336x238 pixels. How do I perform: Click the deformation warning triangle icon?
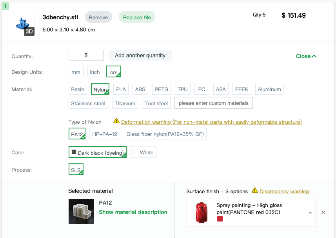tap(116, 121)
